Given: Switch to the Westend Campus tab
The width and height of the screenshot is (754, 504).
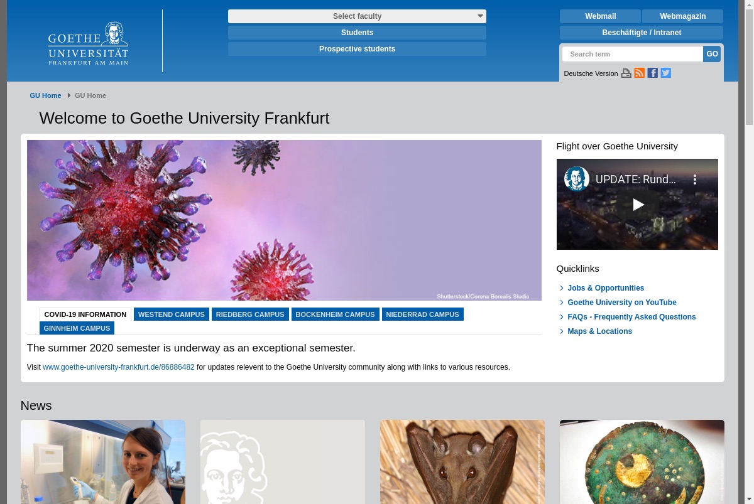Looking at the screenshot, I should 172,314.
